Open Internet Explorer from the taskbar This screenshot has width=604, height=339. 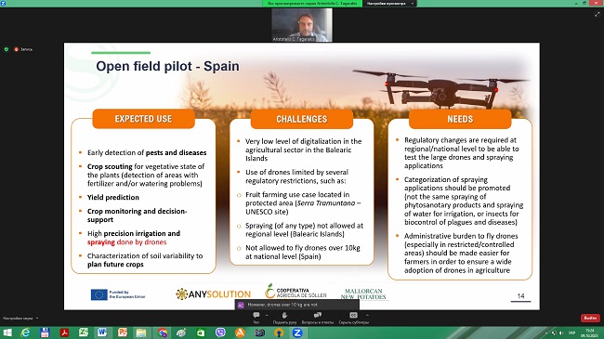pyautogui.click(x=25, y=332)
